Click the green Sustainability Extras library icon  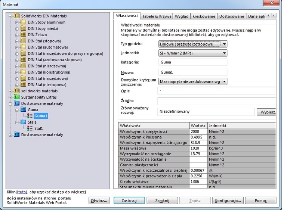tap(17, 97)
